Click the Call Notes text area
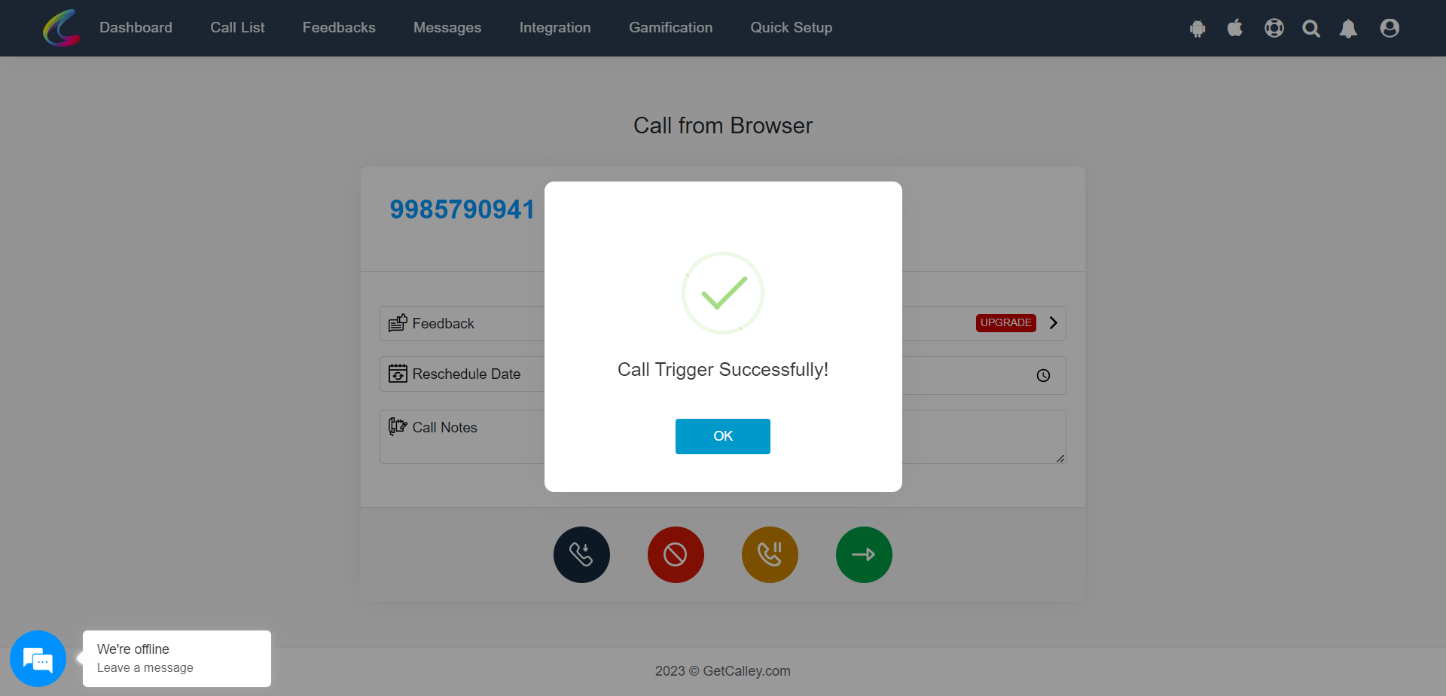This screenshot has width=1446, height=696. pyautogui.click(x=722, y=437)
